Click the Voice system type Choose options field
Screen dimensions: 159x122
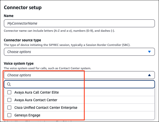[76, 75]
